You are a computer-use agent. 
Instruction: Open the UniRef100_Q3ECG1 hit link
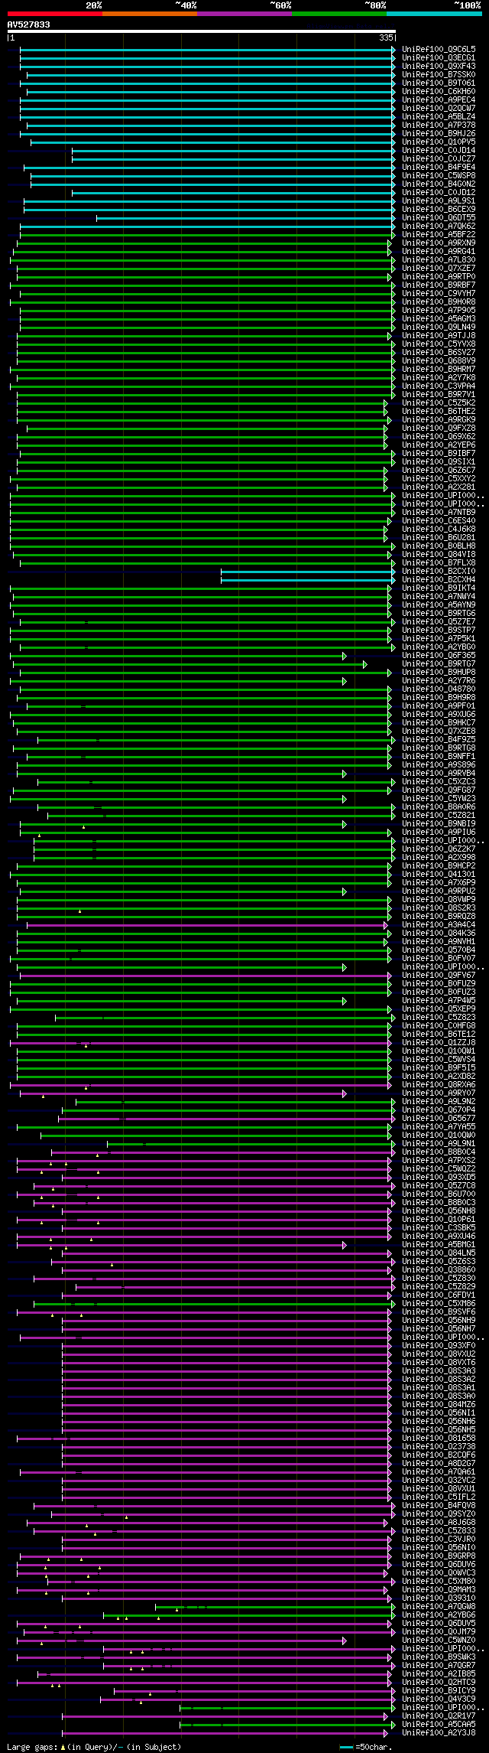tap(439, 58)
